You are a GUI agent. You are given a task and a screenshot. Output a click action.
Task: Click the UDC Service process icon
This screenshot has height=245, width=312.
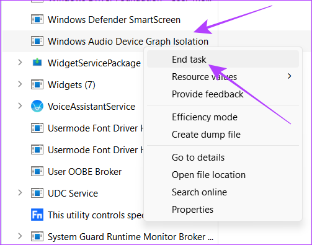coord(37,193)
